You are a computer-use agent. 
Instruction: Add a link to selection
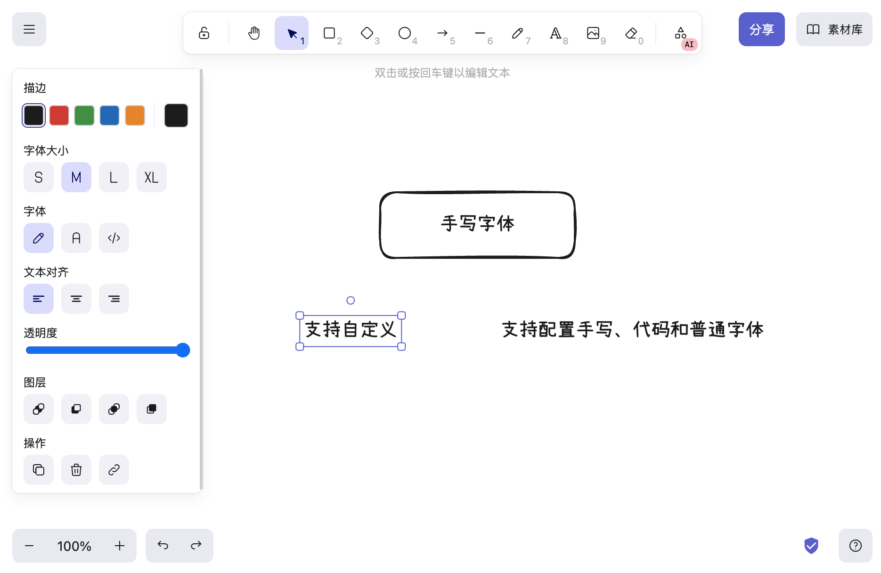[114, 470]
